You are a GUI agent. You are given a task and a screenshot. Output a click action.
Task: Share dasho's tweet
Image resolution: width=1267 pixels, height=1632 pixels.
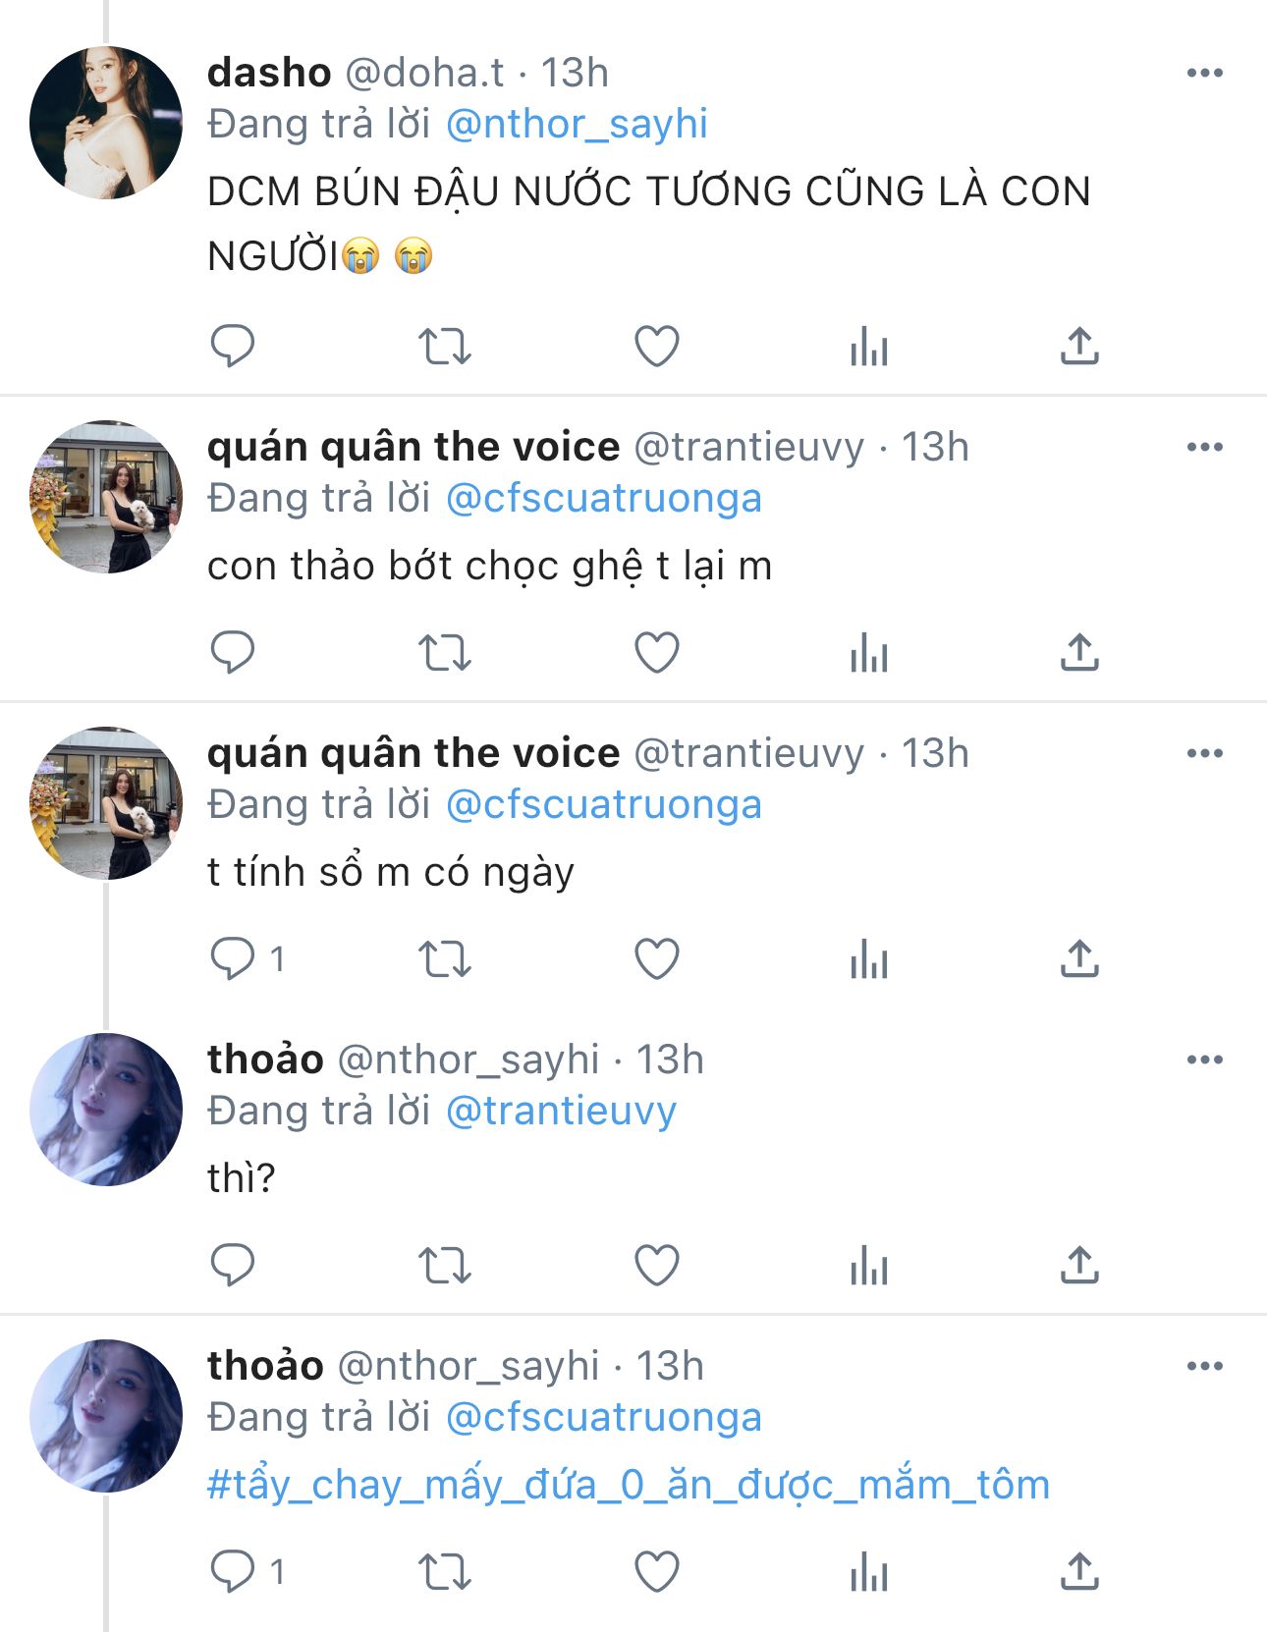(x=1079, y=347)
